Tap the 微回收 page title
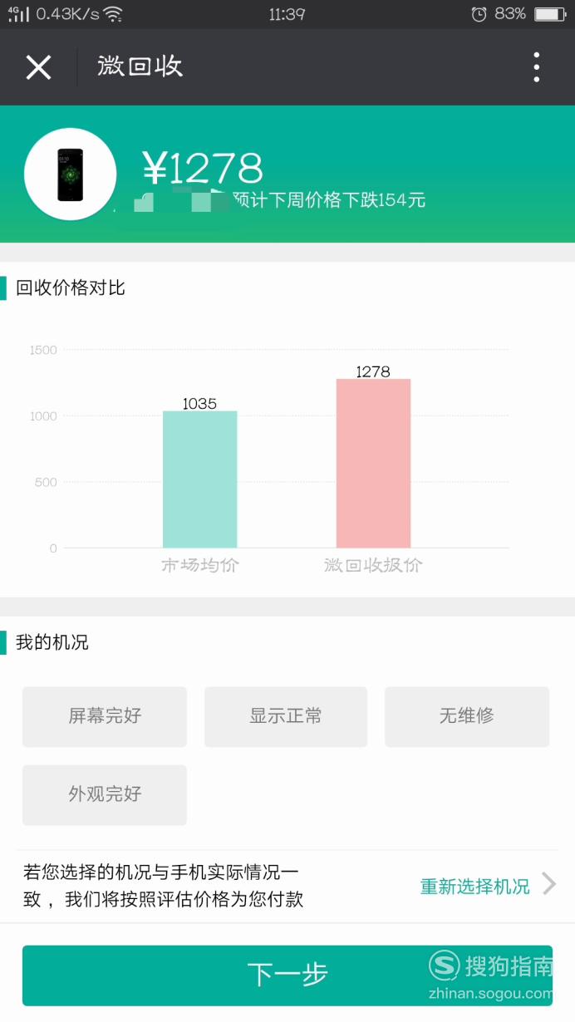Screen dimensions: 575x1022 140,66
